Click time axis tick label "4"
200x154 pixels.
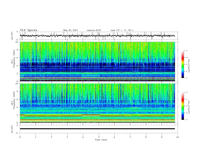tap(83, 137)
